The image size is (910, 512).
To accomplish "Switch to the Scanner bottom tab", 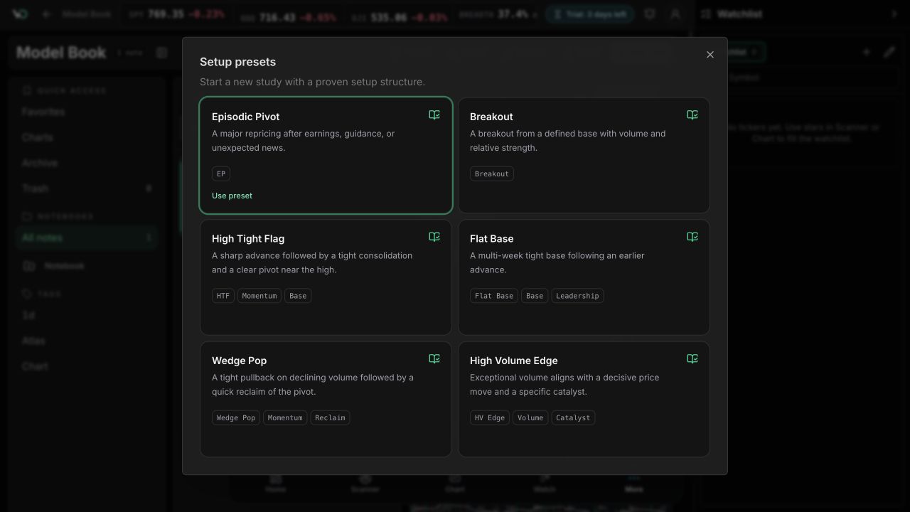I will coord(365,484).
